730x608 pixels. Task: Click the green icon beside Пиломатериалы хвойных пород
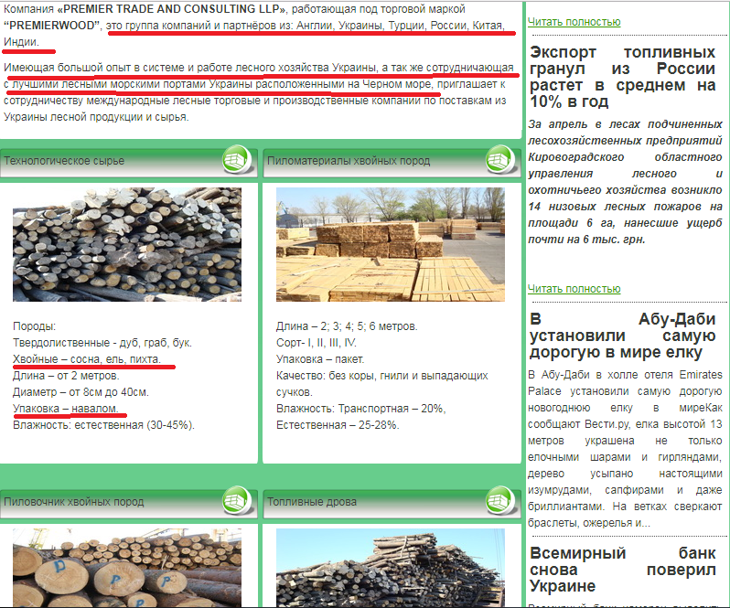(501, 160)
